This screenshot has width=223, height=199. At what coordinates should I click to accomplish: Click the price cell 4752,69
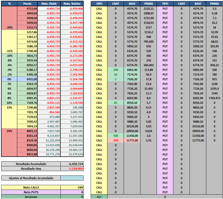click(x=27, y=9)
